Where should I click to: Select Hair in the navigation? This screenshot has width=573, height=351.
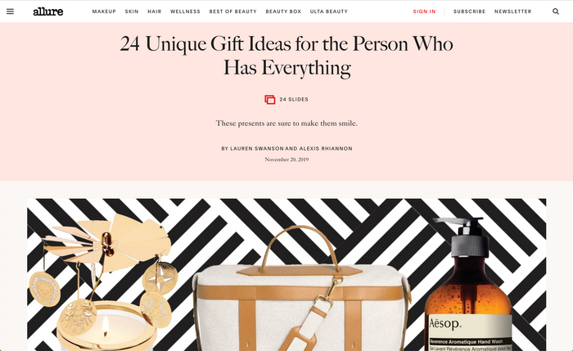click(x=155, y=11)
